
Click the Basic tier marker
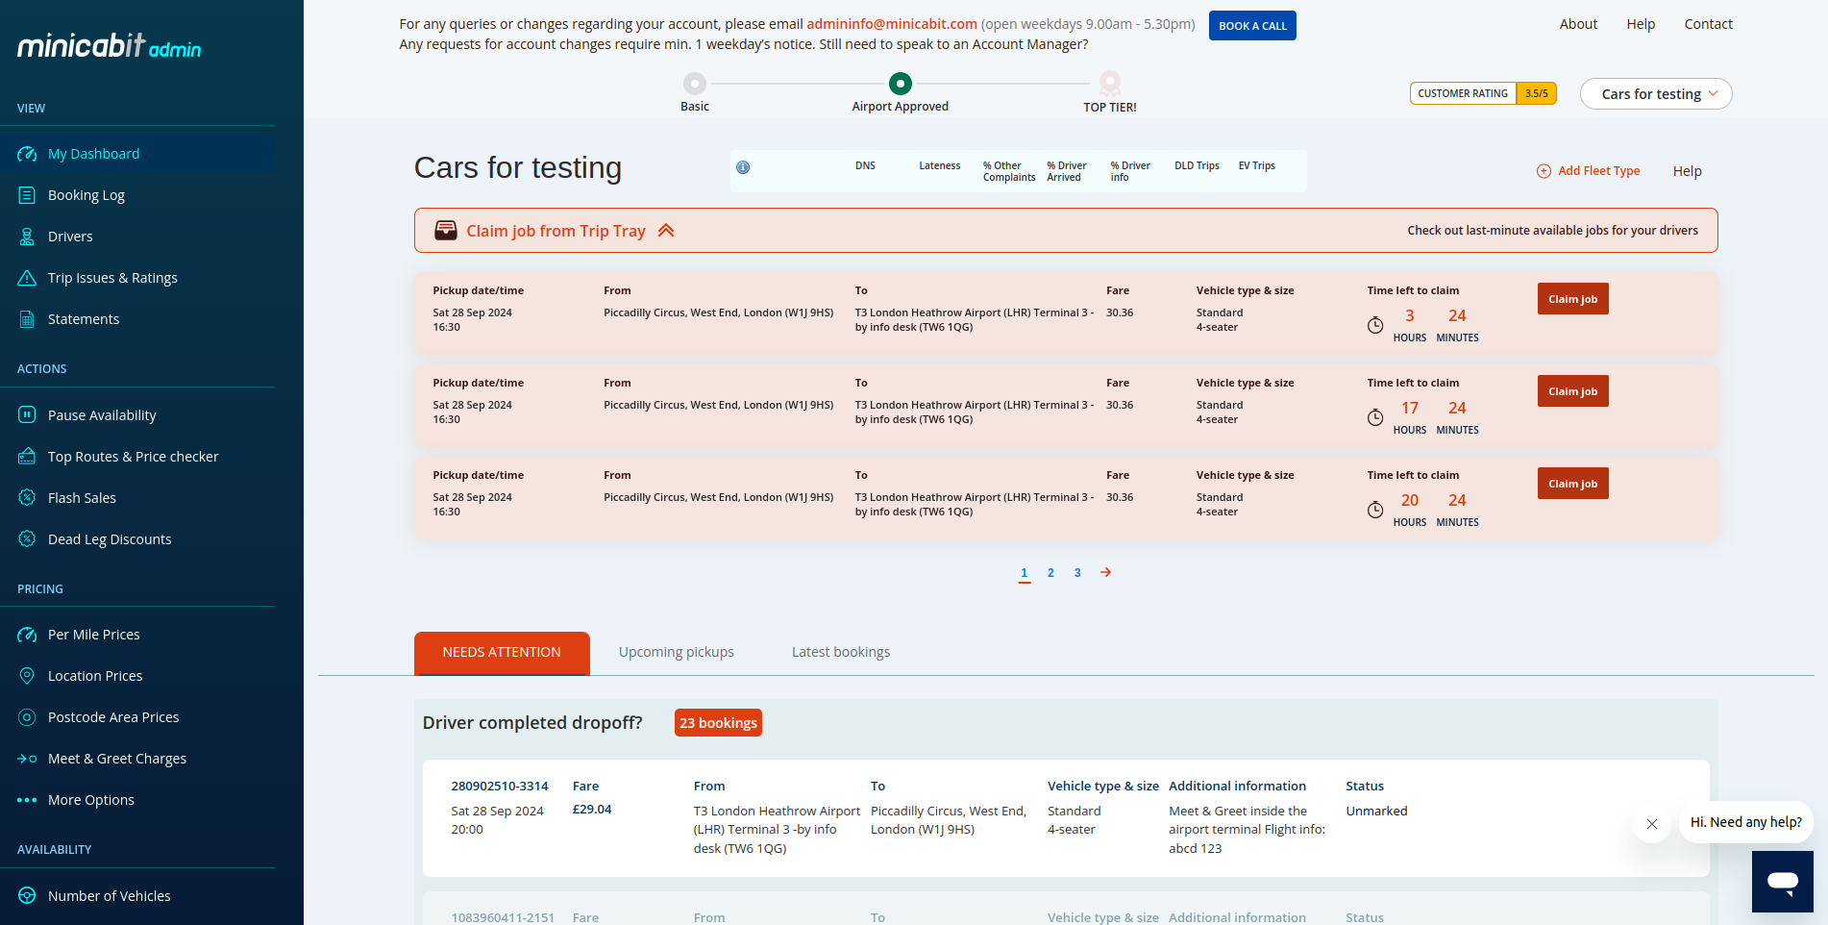point(695,84)
